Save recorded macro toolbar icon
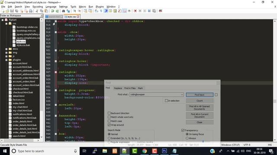Screen dimensions: 277x155 154,11
